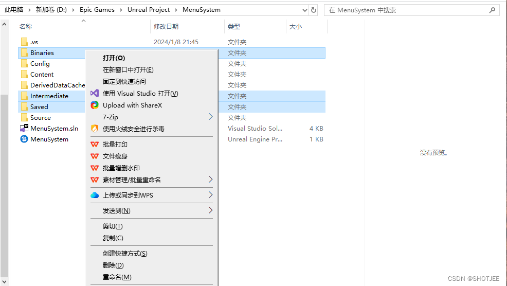Click the WPS icon beside 素材管理/批量重命名

point(95,180)
